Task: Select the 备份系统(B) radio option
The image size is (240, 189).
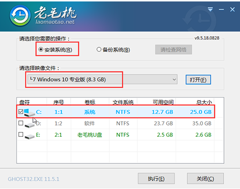Action: click(113, 50)
